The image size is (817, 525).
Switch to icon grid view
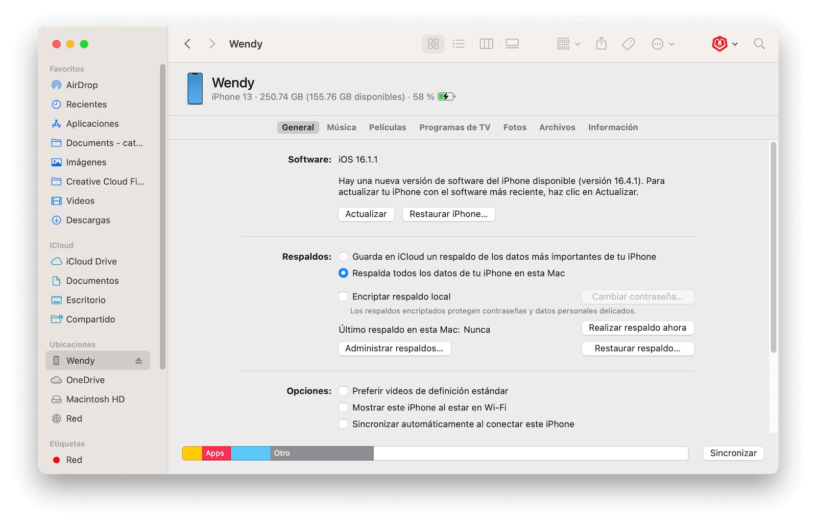coord(433,44)
